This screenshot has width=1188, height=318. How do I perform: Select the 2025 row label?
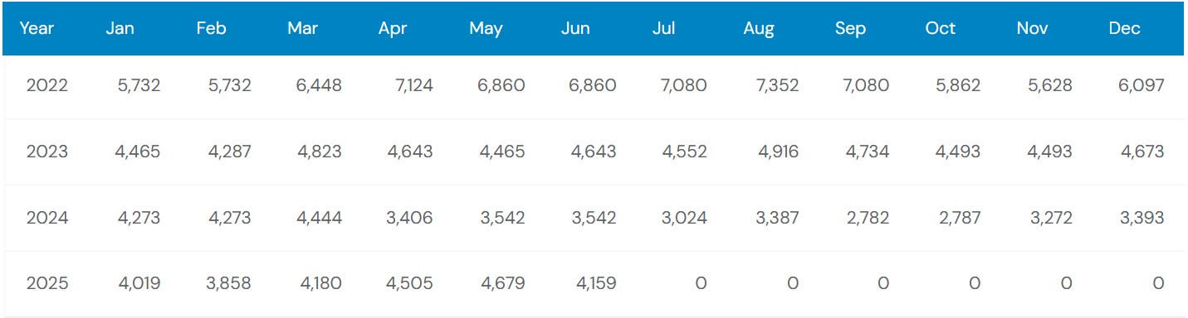click(47, 284)
